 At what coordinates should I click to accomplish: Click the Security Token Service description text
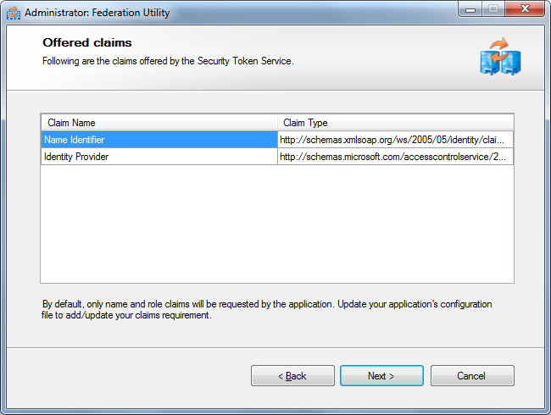[168, 61]
